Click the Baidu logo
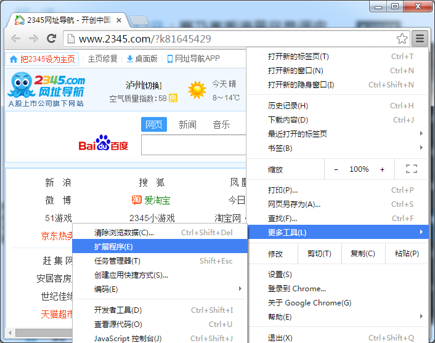Screen dimensions: 435x343 coord(103,143)
